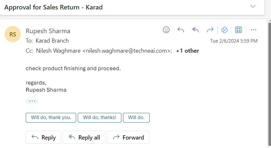Click the Reply all button at bottom
The height and width of the screenshot is (148, 271).
coord(84,137)
